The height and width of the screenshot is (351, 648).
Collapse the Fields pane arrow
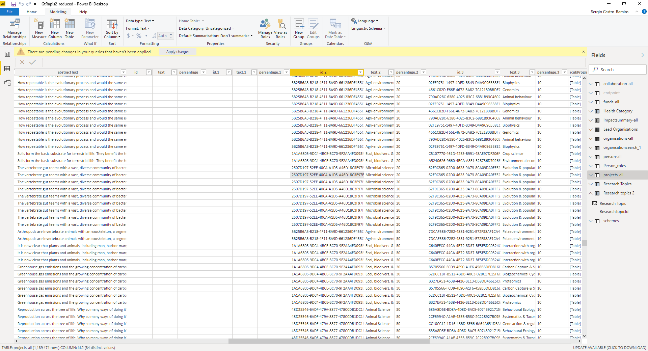coord(643,55)
